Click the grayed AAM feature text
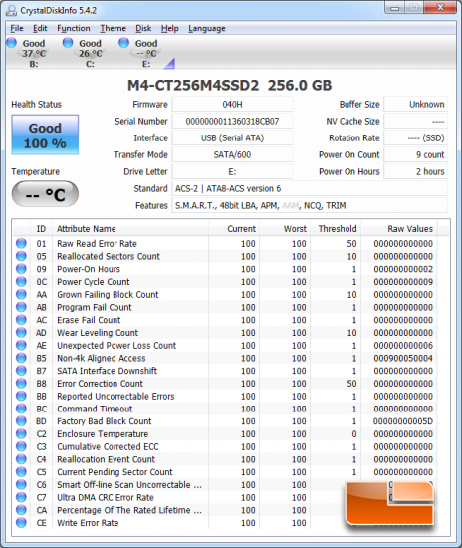Screen dimensions: 462x548 (290, 206)
